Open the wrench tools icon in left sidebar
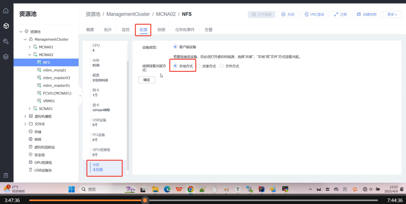The image size is (406, 204). click(6, 41)
